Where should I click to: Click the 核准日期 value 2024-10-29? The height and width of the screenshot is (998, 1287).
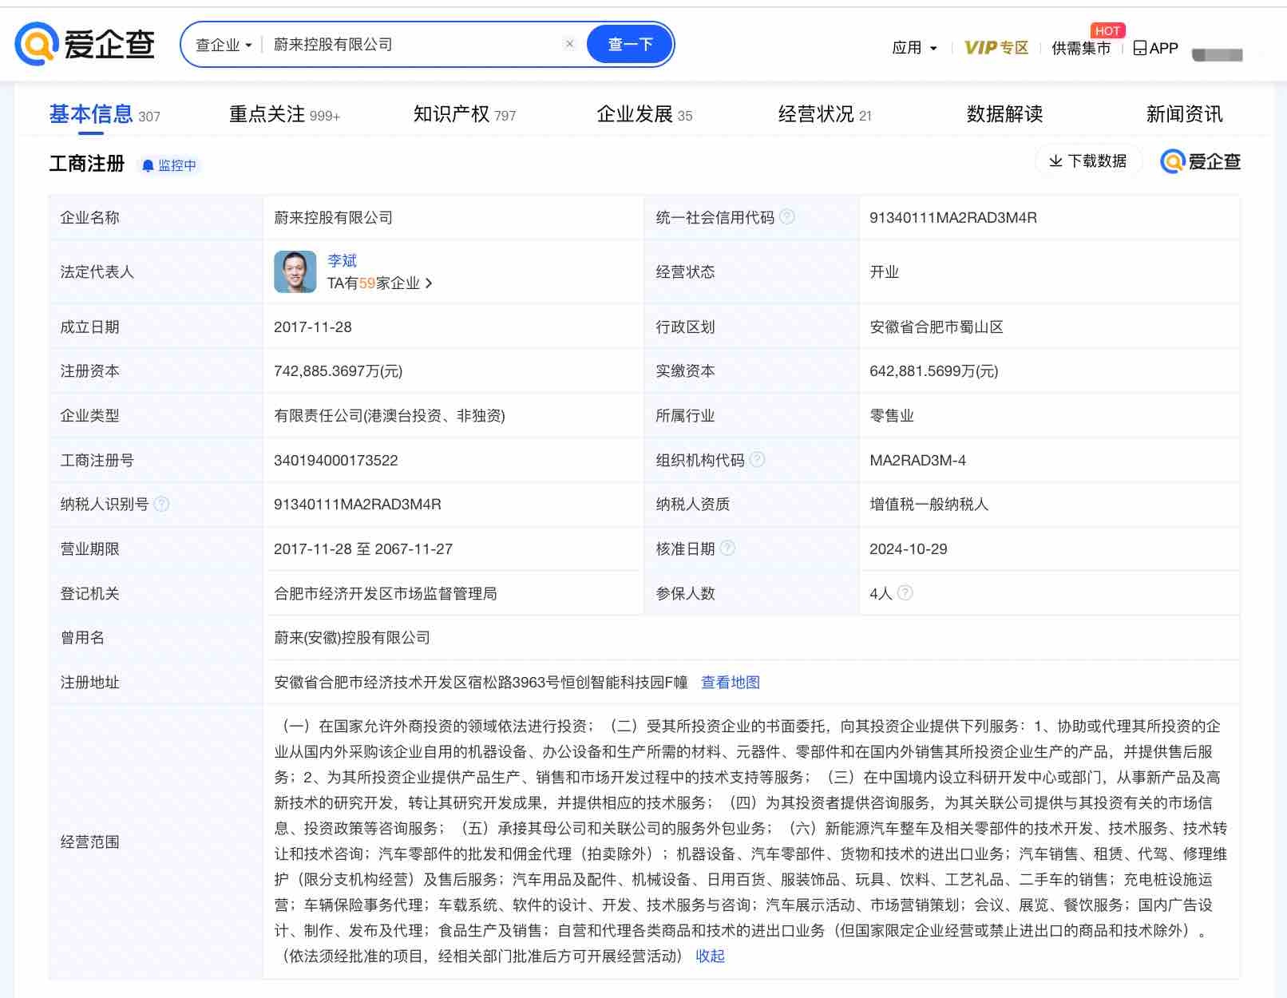coord(909,549)
